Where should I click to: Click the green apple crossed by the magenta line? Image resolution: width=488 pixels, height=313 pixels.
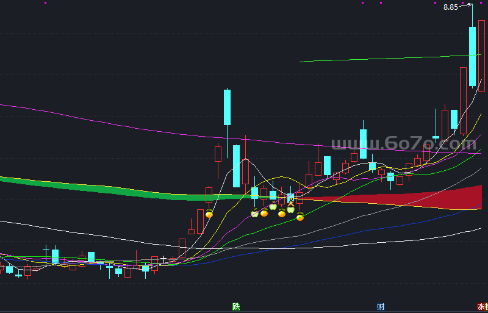[254, 214]
